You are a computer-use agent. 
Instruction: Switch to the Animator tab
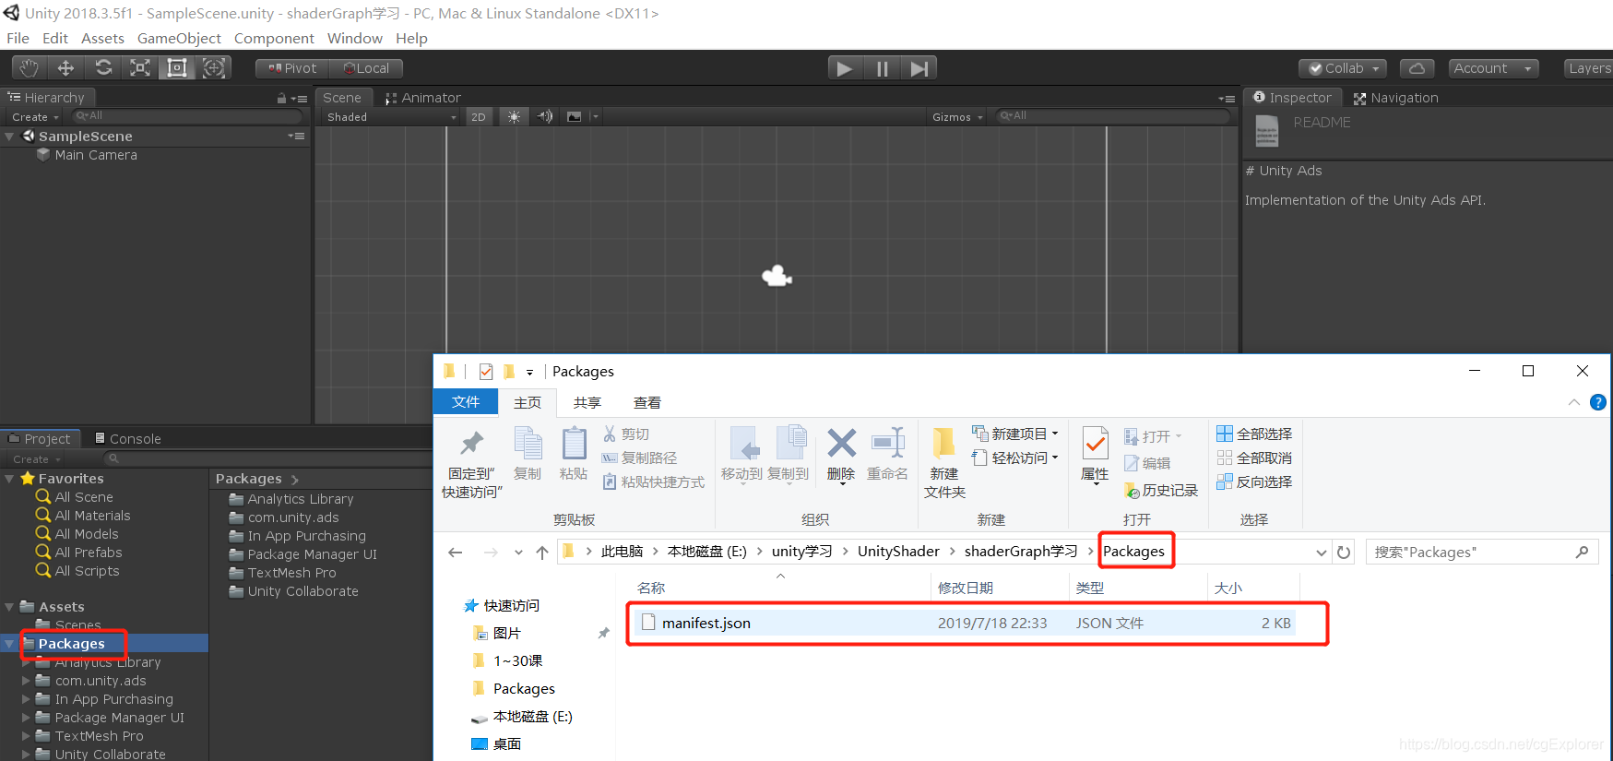[422, 98]
